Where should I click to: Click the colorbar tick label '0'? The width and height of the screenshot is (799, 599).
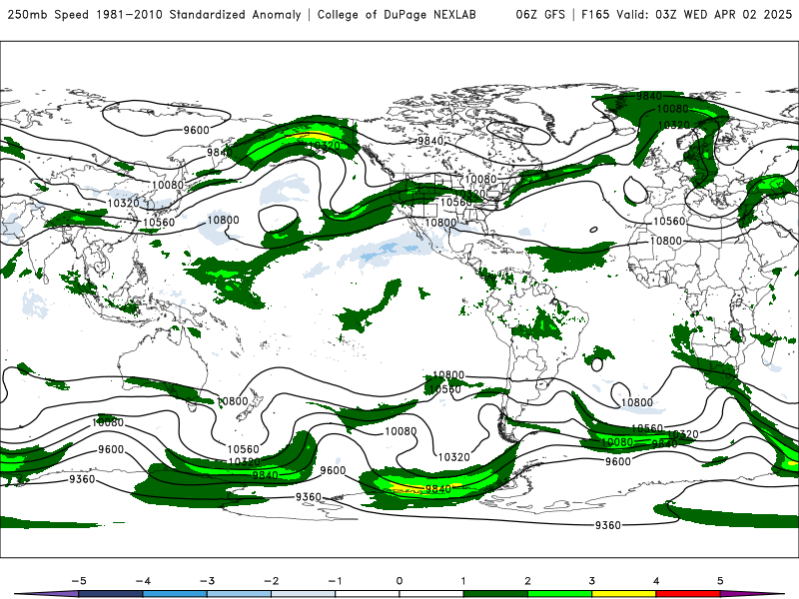(399, 581)
